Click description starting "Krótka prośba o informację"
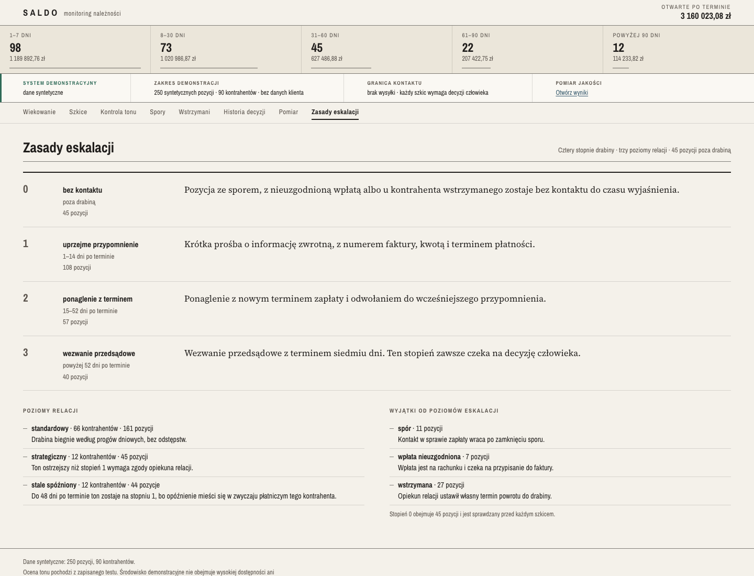Screen dimensions: 754x576 [x=360, y=244]
